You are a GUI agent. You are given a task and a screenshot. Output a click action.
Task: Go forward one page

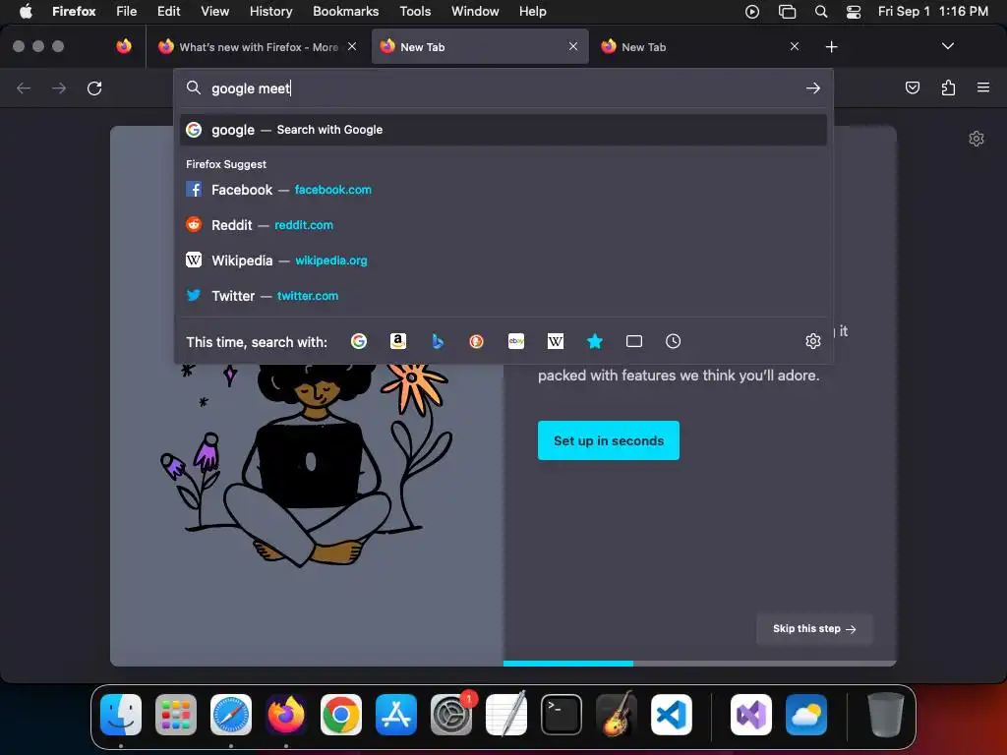tap(59, 87)
